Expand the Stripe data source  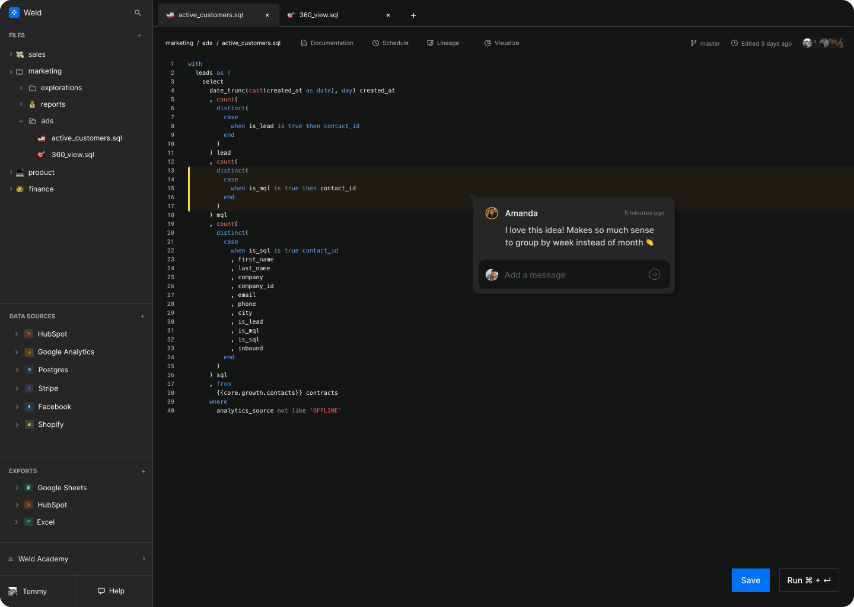coord(17,389)
